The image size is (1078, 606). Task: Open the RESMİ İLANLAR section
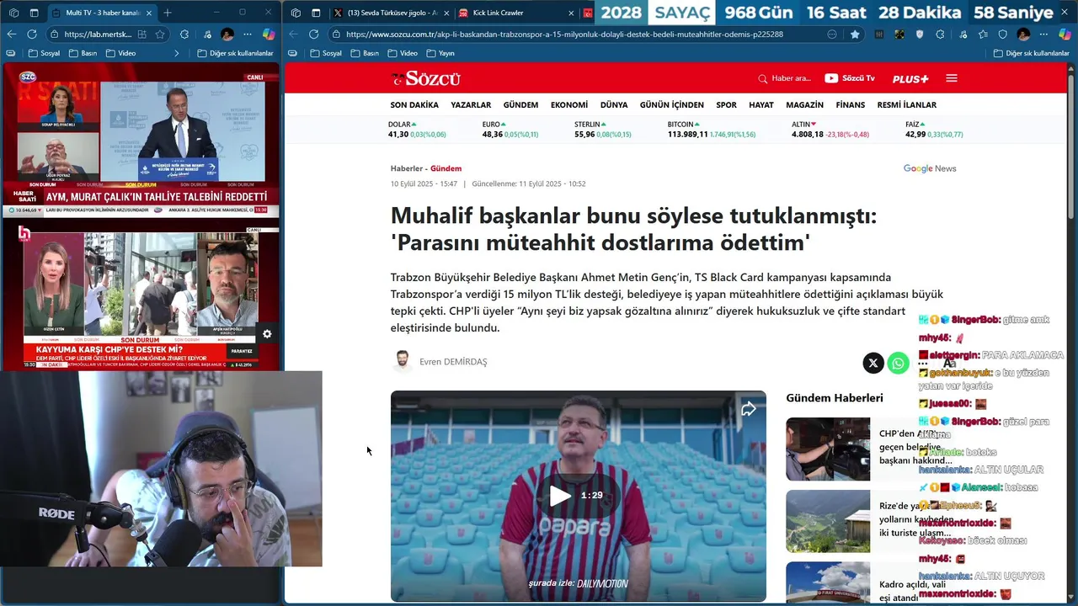click(907, 105)
